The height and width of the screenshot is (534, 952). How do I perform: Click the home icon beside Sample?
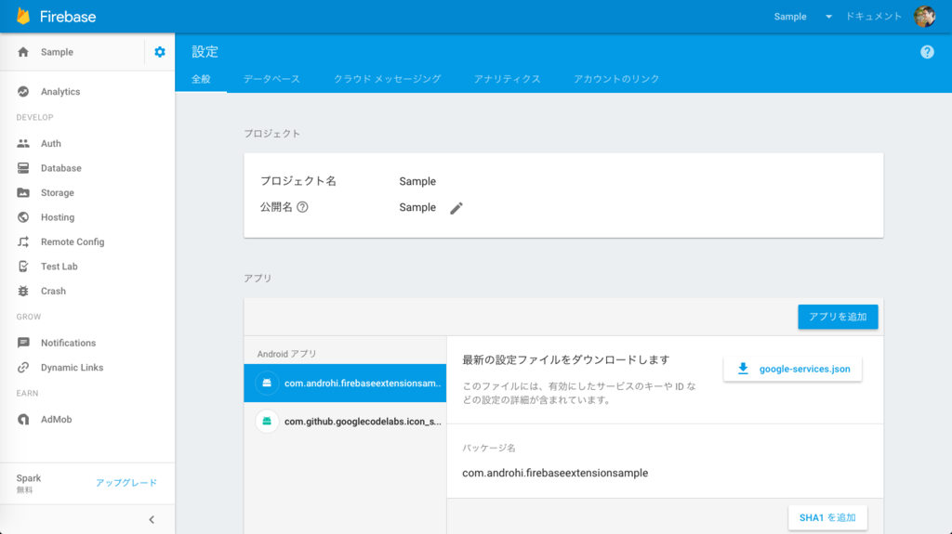23,52
